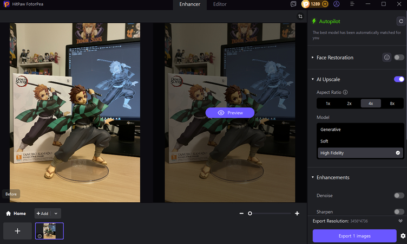The height and width of the screenshot is (244, 407).
Task: Click the Export 1 images button
Action: (355, 236)
